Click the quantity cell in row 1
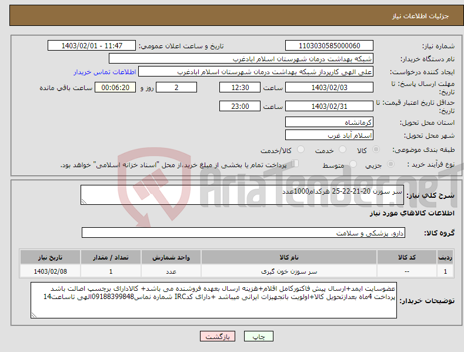The height and width of the screenshot is (352, 464). point(111,271)
